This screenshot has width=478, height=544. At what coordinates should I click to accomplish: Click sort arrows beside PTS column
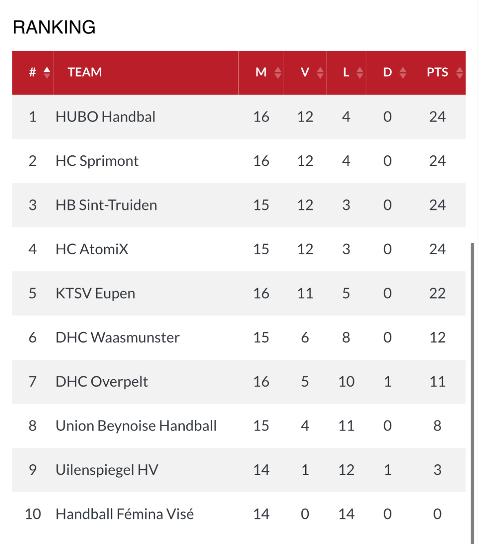pyautogui.click(x=460, y=73)
